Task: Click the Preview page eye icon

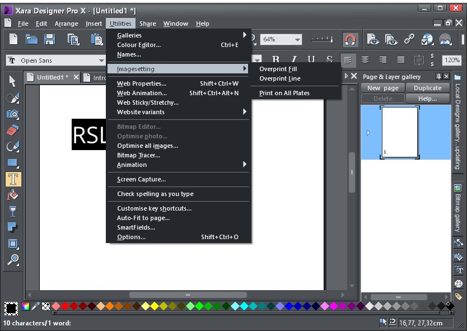Action: click(x=372, y=39)
